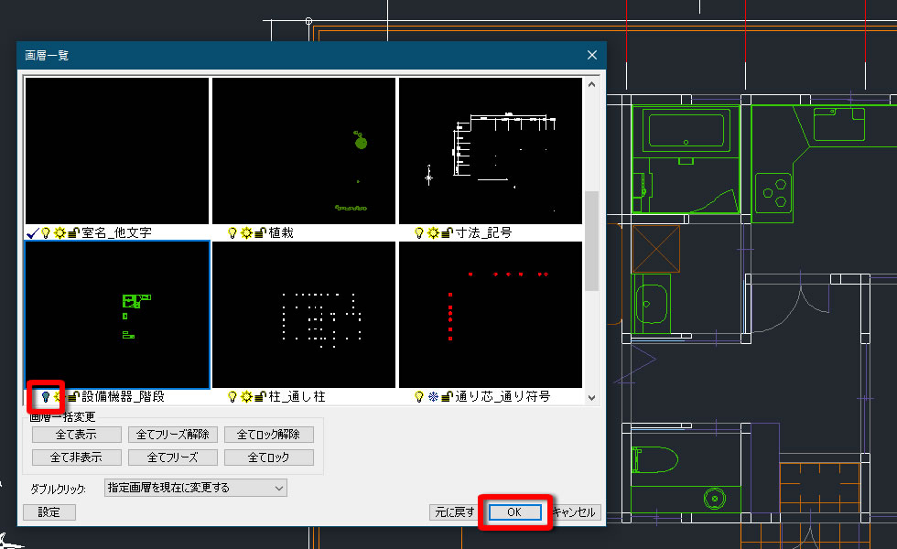Select the 設備機器_階段 layer preview thumbnail

117,315
